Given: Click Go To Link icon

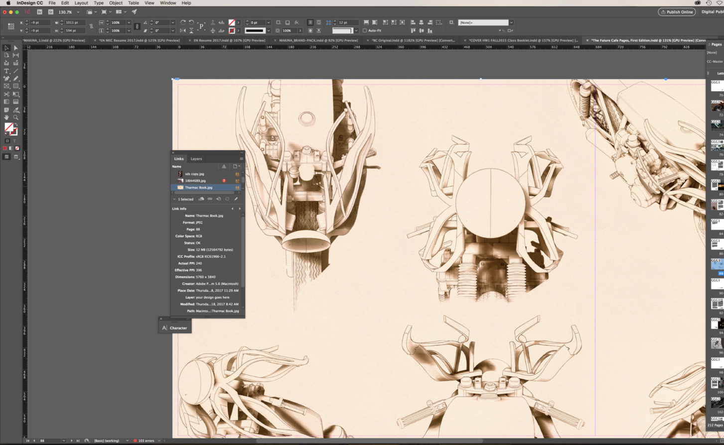Looking at the screenshot, I should [x=218, y=199].
